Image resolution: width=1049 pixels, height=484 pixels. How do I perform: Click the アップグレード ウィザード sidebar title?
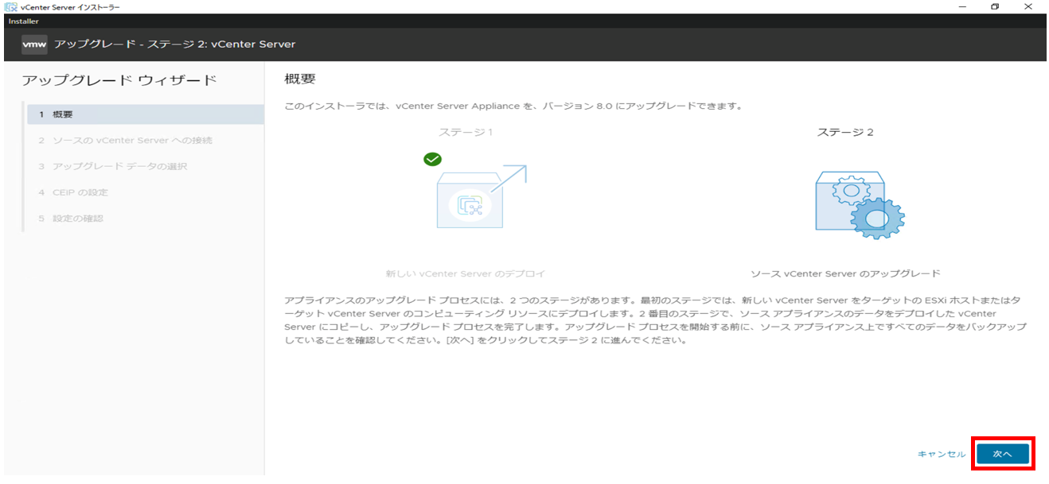click(119, 80)
